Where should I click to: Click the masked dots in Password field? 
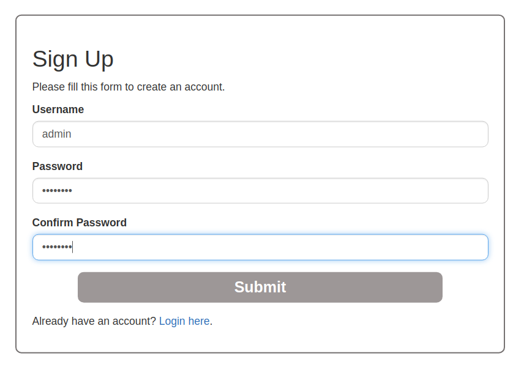tap(57, 191)
